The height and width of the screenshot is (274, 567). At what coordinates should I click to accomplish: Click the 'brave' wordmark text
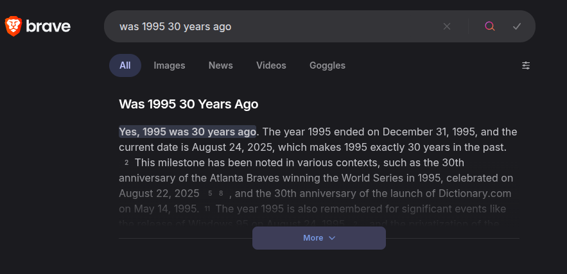(49, 26)
